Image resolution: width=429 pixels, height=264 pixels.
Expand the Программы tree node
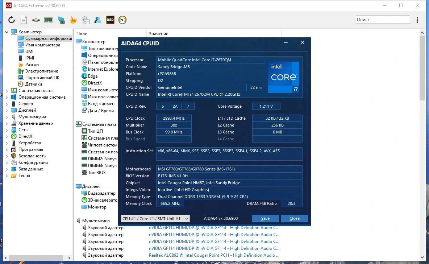7,149
